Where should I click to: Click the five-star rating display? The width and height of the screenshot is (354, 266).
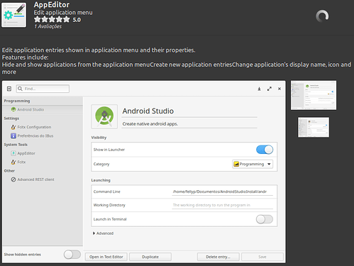52,20
